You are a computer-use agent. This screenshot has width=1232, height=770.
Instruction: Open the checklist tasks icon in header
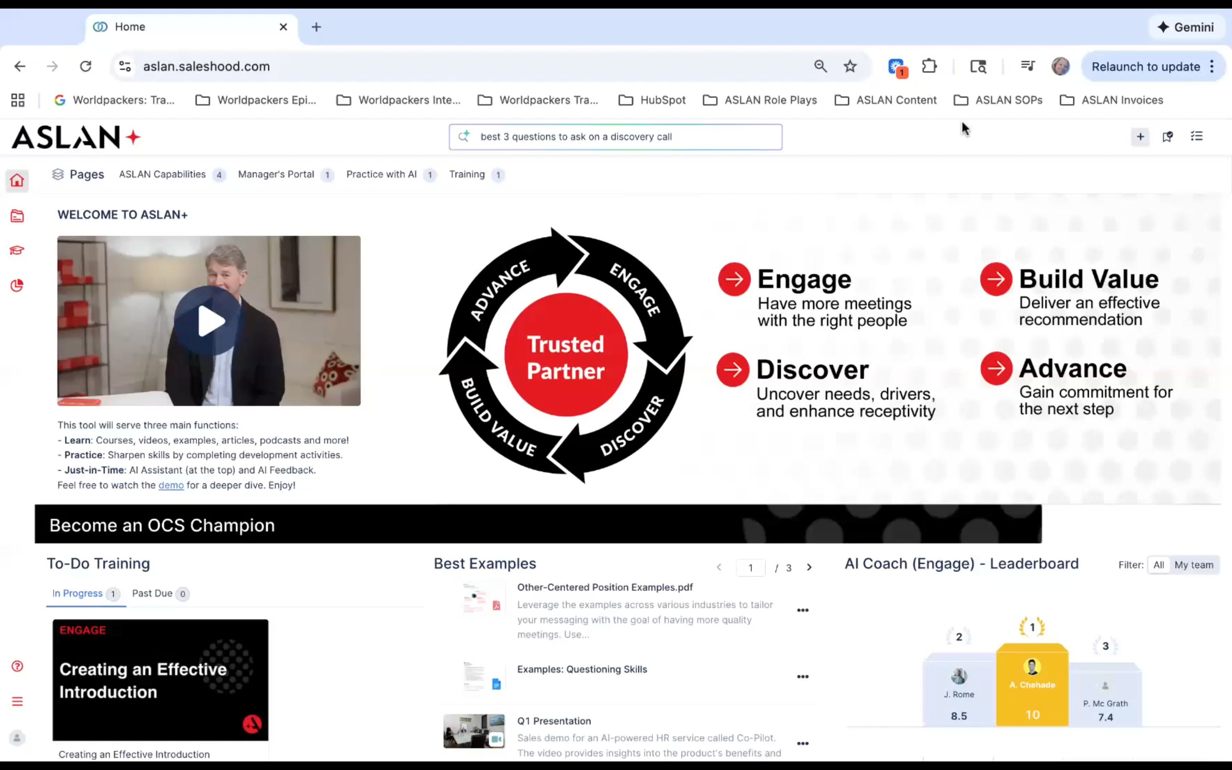coord(1196,136)
